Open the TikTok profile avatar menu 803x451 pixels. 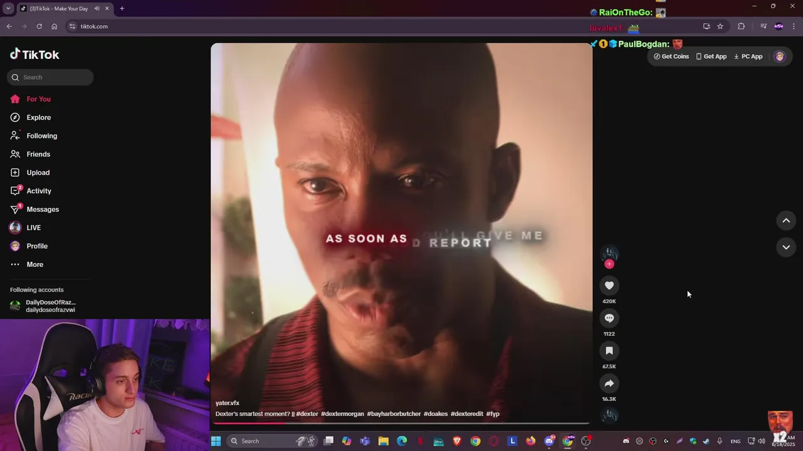[780, 56]
